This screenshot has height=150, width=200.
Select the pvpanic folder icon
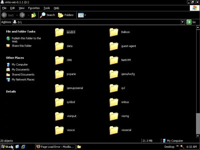pos(59,74)
